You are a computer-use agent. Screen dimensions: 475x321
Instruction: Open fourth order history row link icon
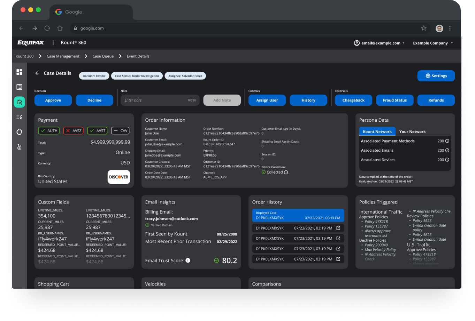coord(338,249)
